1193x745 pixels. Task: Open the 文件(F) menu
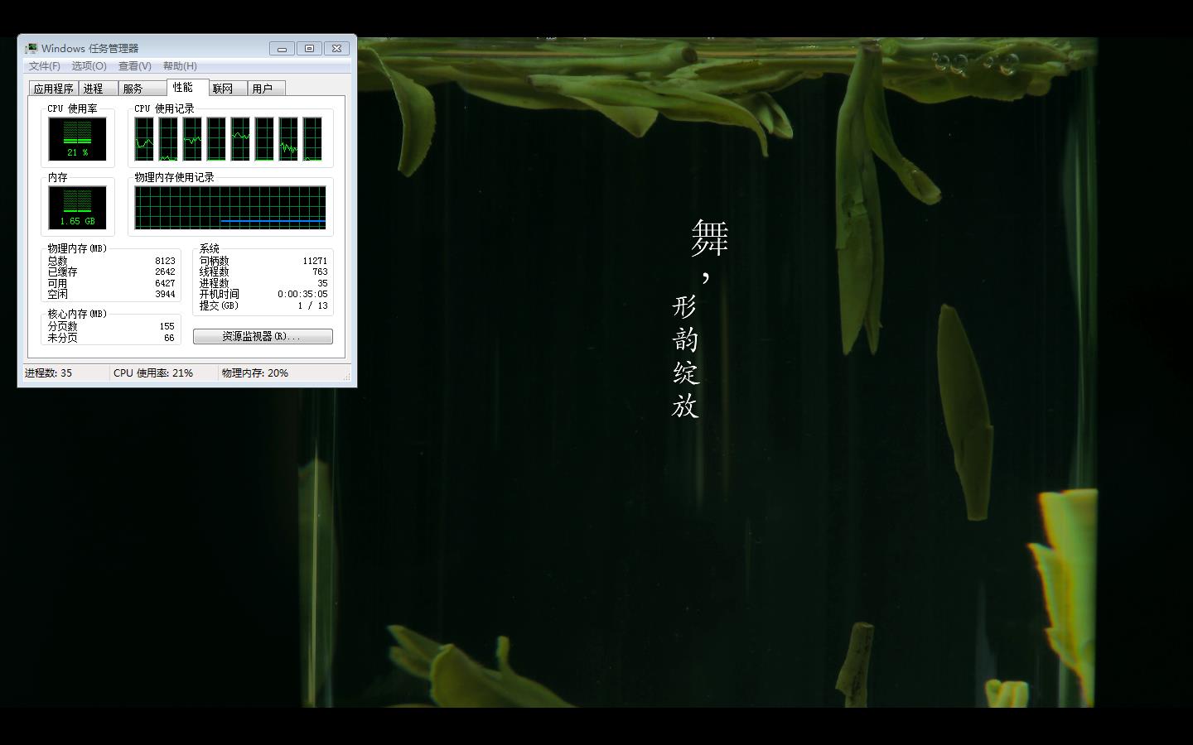tap(45, 66)
